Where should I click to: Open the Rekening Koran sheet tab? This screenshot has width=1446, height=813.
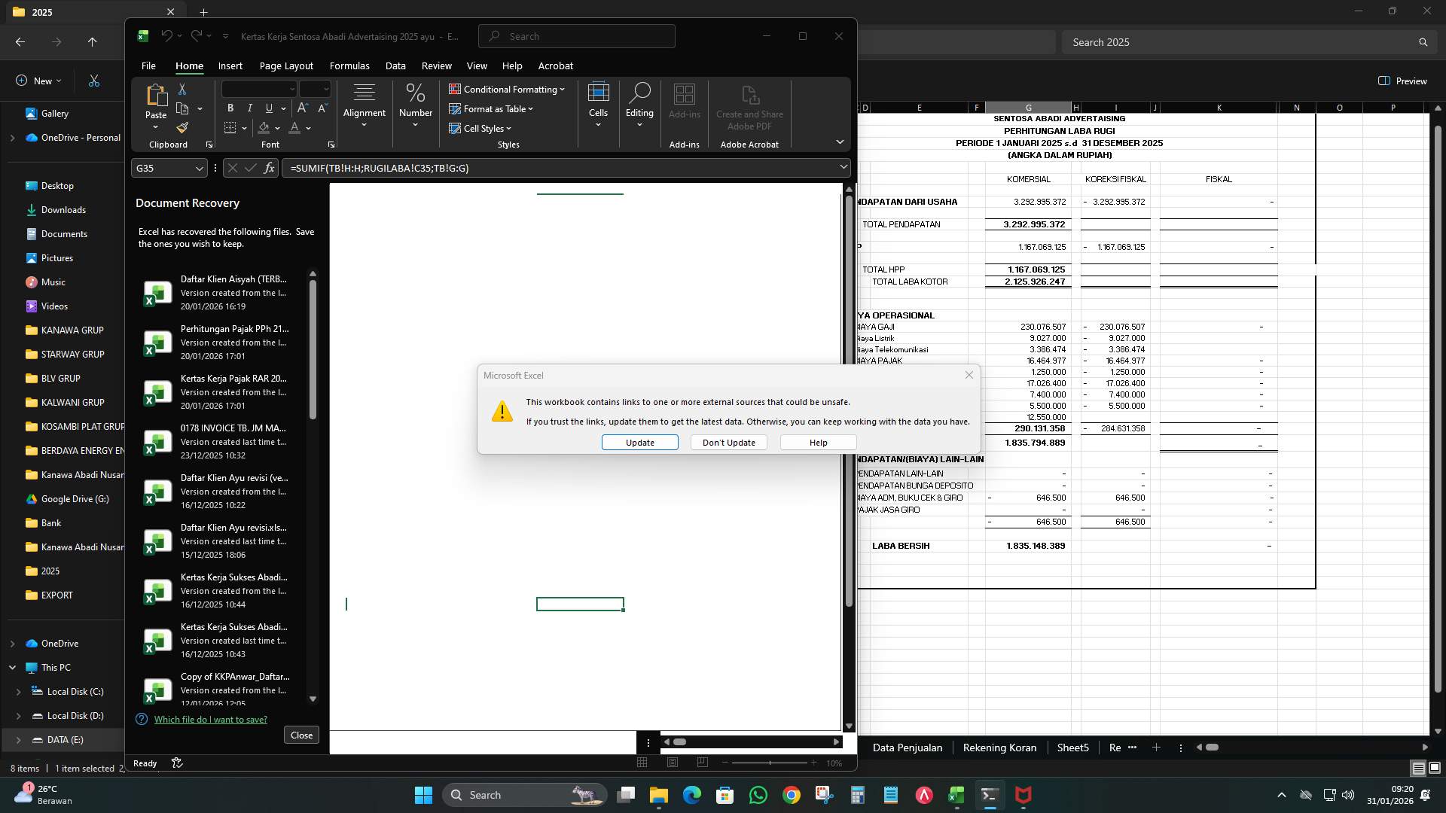[999, 748]
